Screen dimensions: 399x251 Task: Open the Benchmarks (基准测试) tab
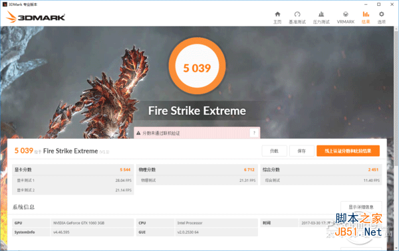(x=297, y=17)
